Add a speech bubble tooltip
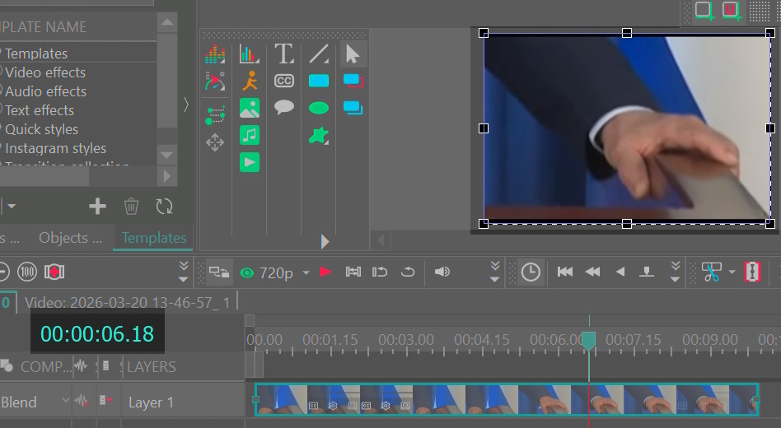781x428 pixels. tap(284, 107)
